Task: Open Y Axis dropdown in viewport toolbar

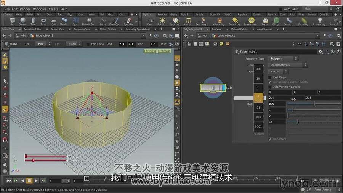Action: point(74,44)
